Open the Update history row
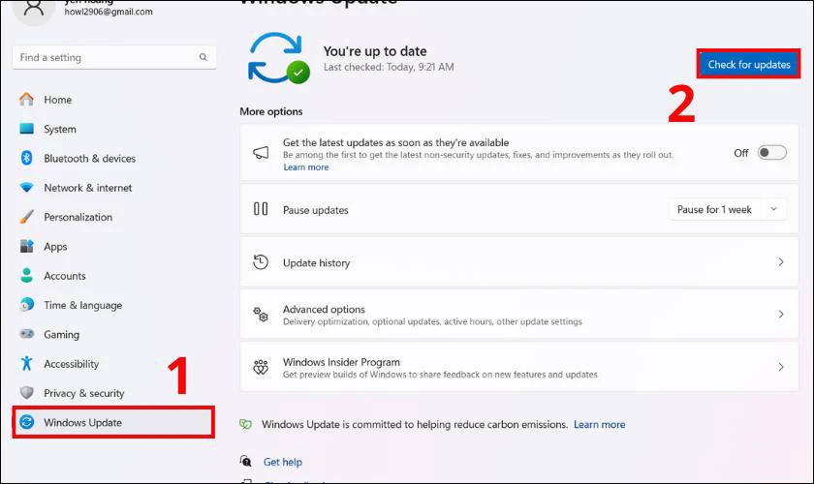814x484 pixels. [x=519, y=262]
